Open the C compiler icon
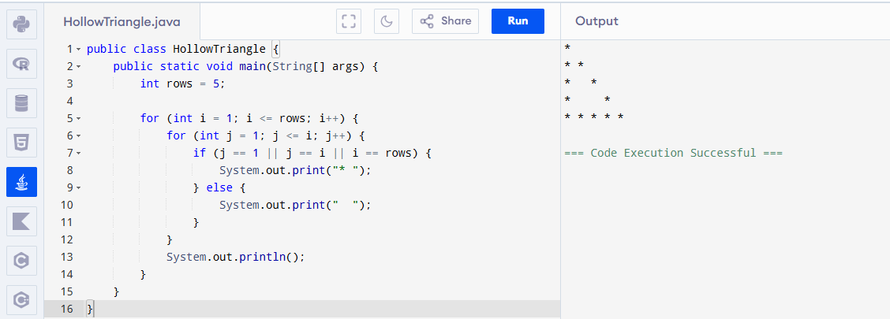Screen dimensions: 890x319 [21, 260]
